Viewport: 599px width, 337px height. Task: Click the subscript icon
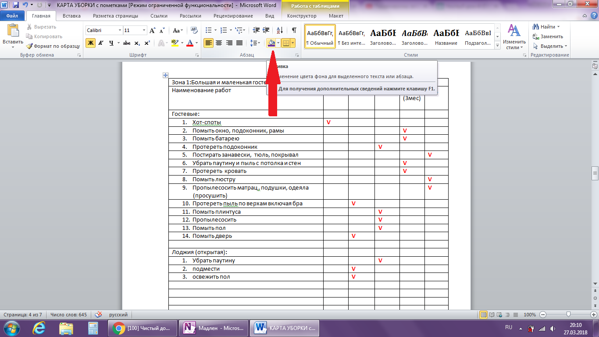[137, 43]
